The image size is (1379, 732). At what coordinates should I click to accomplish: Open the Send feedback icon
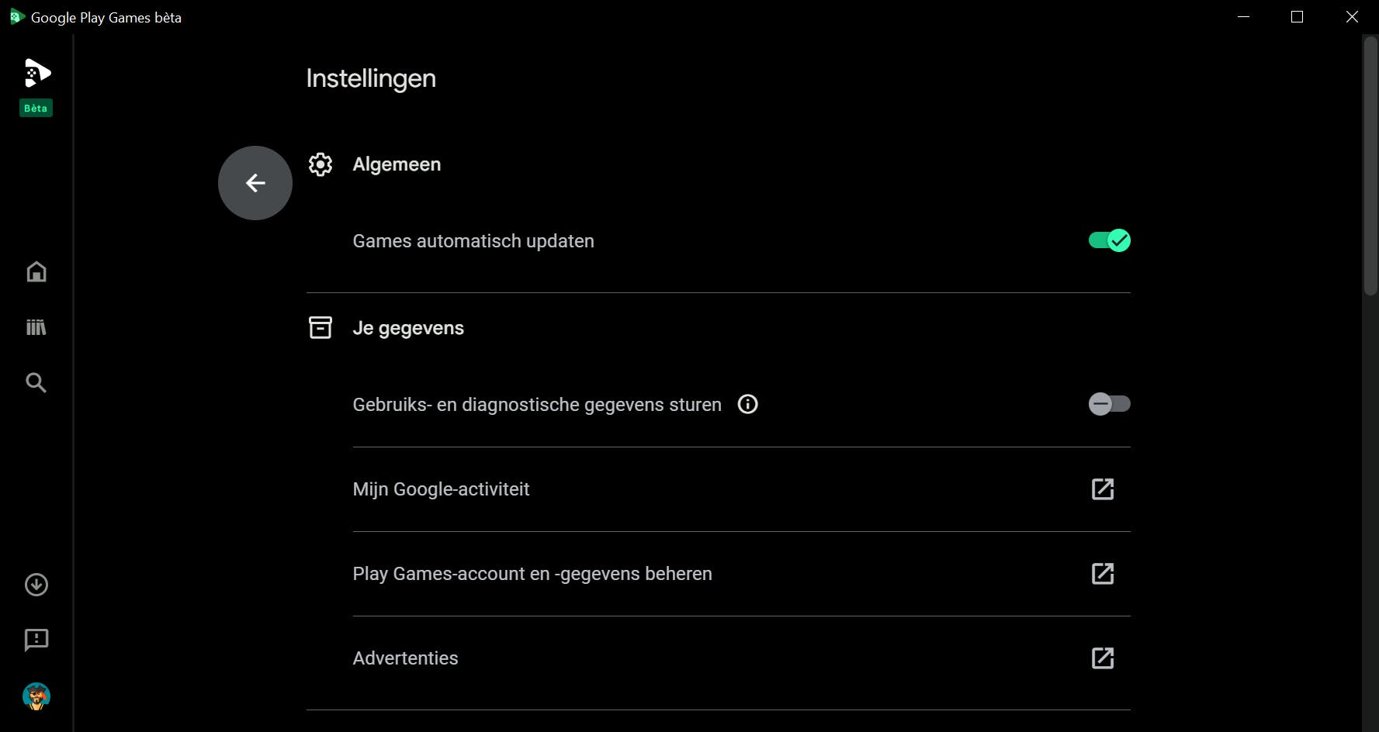36,640
